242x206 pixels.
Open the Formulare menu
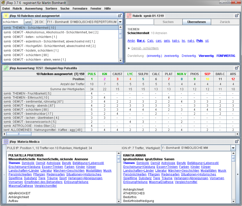click(80, 9)
